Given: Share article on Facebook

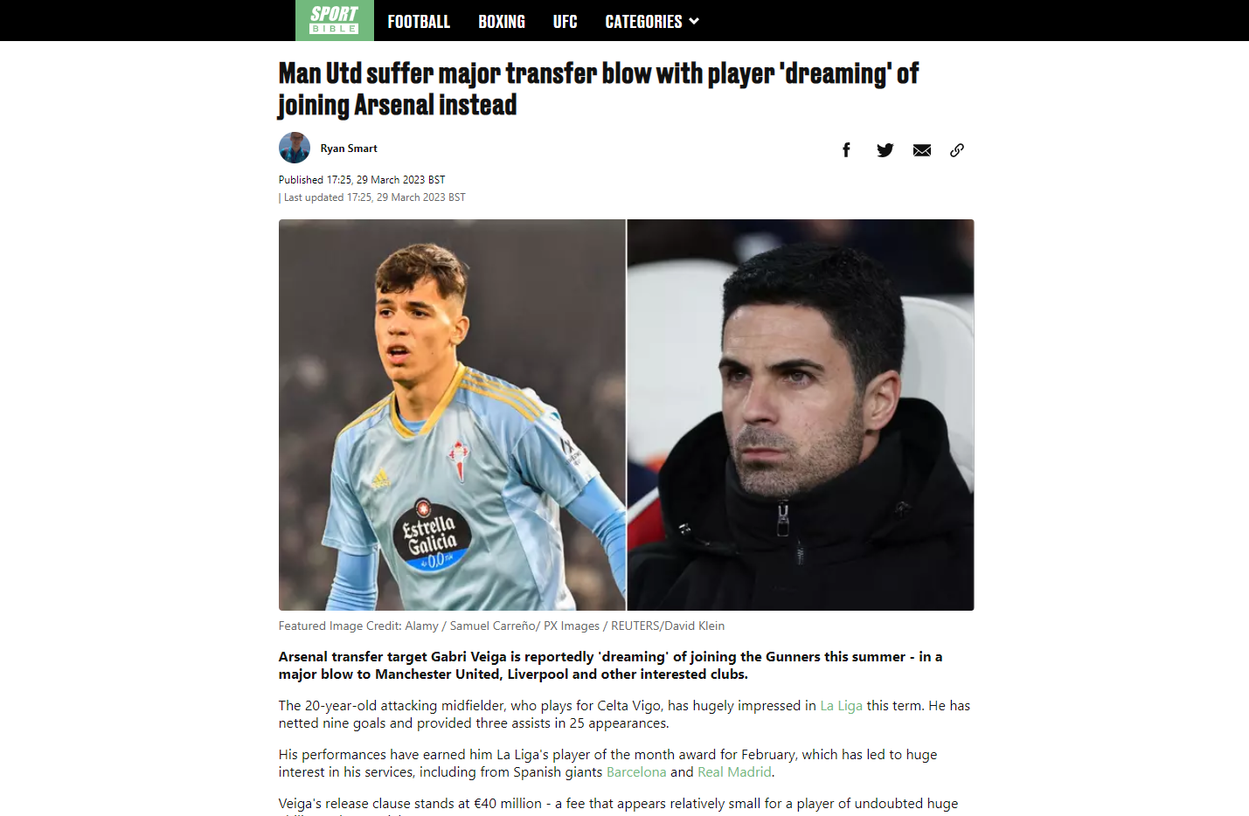Looking at the screenshot, I should pos(846,150).
